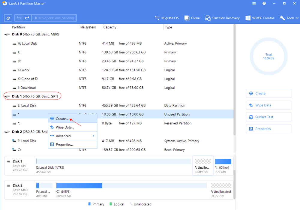Click the refresh disk info icon
The width and height of the screenshot is (300, 210).
8,18
